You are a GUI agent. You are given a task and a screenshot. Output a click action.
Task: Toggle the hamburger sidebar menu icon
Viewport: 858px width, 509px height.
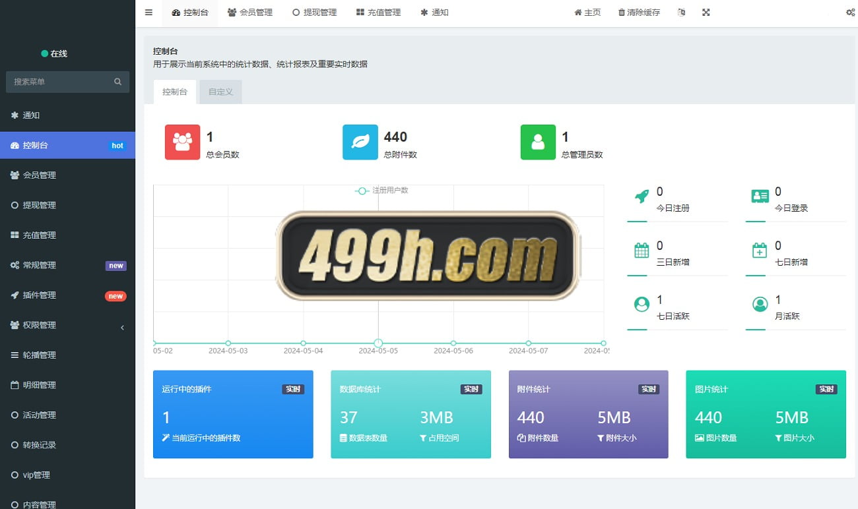click(x=148, y=13)
